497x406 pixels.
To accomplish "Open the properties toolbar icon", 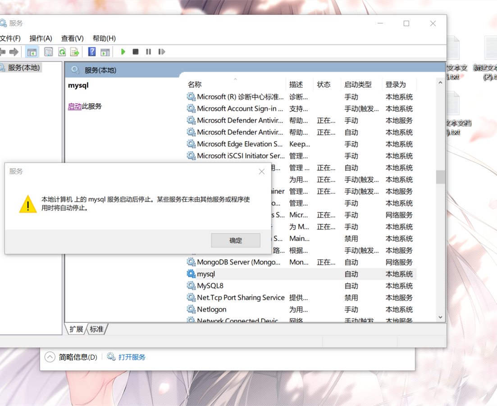I will (x=49, y=52).
